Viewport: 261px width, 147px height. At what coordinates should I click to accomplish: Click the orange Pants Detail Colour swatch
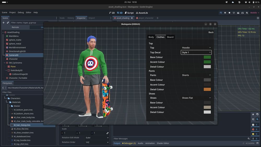(x=207, y=89)
